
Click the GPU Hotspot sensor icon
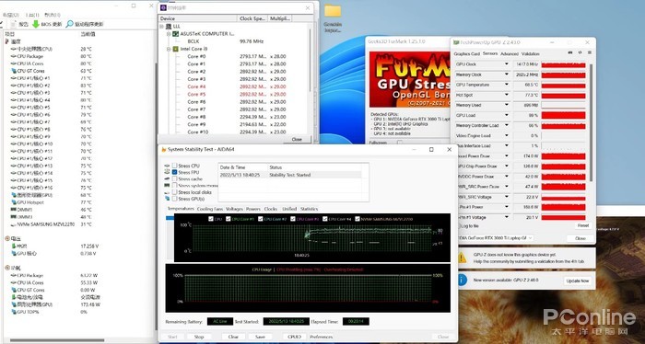coord(14,202)
